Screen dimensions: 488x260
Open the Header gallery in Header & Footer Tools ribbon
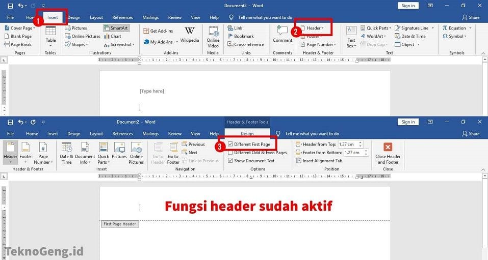point(10,153)
